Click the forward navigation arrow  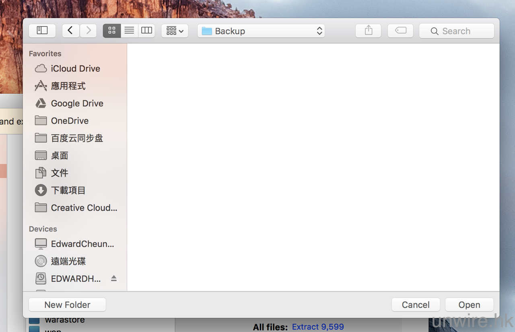88,31
